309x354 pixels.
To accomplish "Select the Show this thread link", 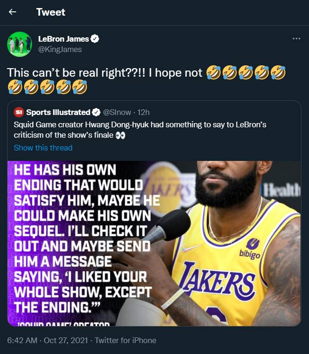I will [43, 148].
